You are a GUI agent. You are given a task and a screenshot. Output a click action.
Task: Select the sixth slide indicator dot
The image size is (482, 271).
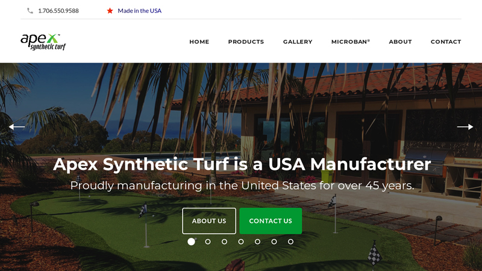[x=274, y=242]
